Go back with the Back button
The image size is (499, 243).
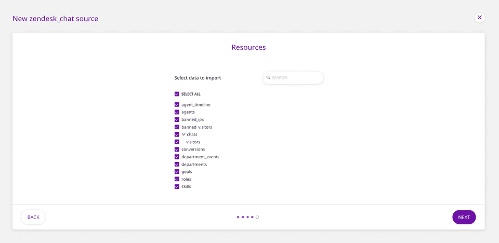33,217
